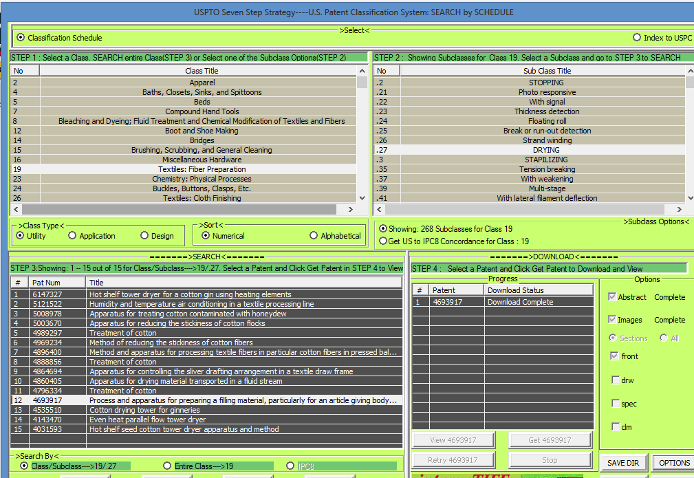The width and height of the screenshot is (694, 478).
Task: Enable the drw section checkbox
Action: [615, 380]
